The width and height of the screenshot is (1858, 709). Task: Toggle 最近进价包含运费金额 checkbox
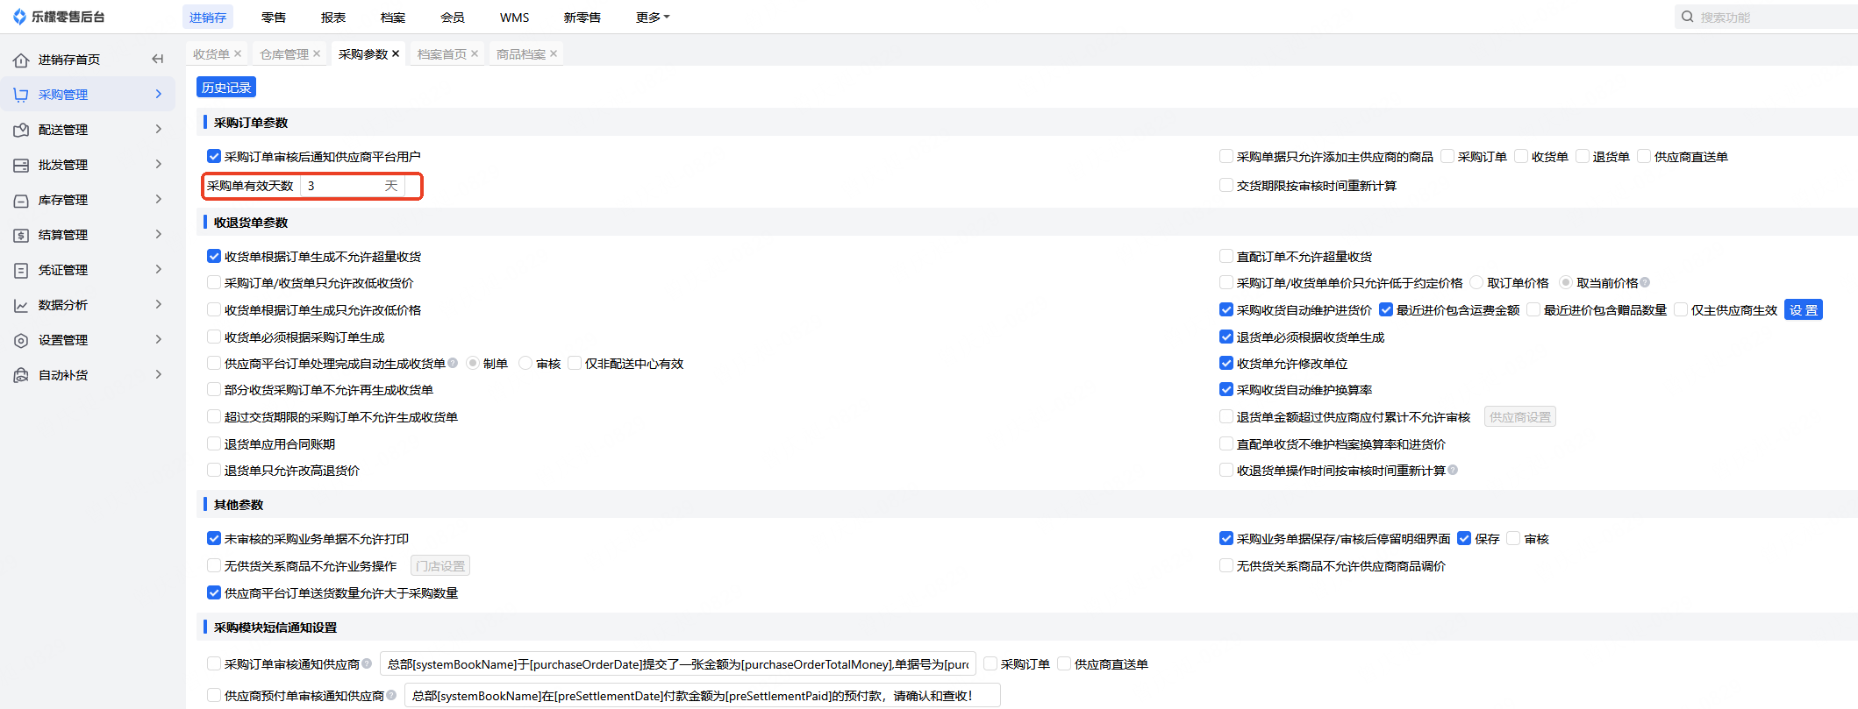pos(1386,309)
